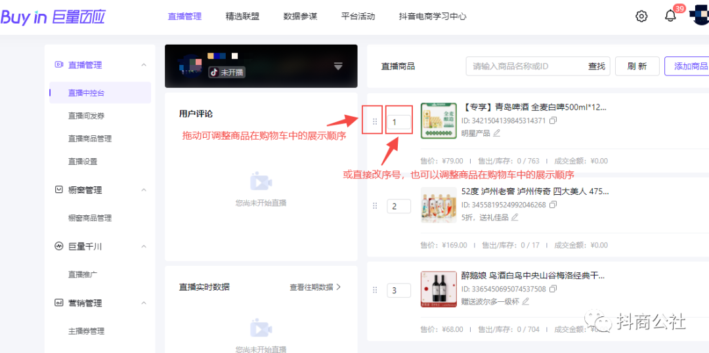
Task: Edit the 5折，送礼佳品 selling point
Action: 514,217
